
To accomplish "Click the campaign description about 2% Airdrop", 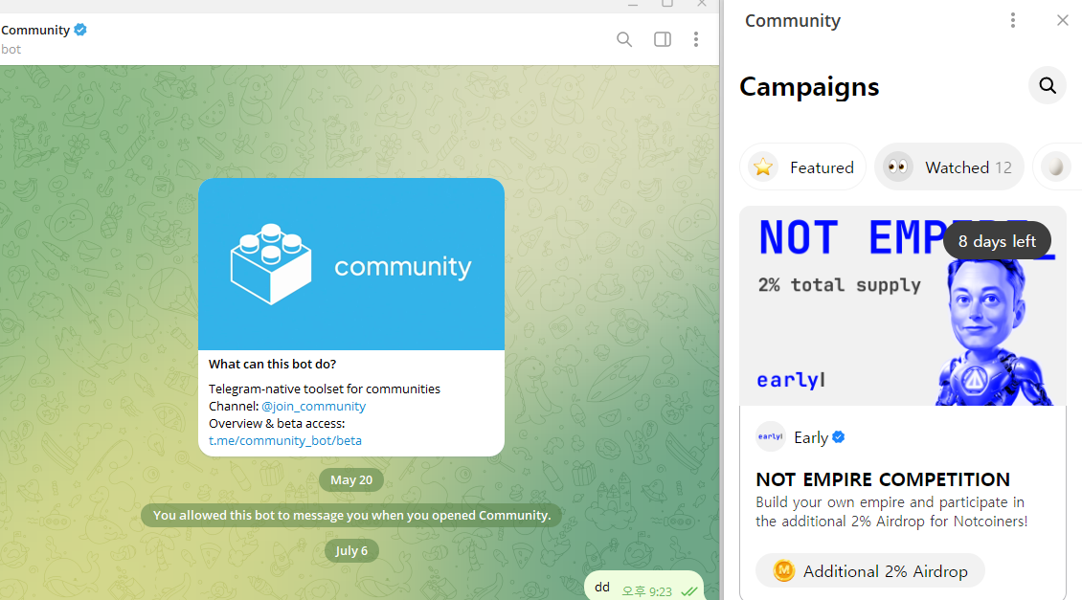I will click(x=891, y=512).
